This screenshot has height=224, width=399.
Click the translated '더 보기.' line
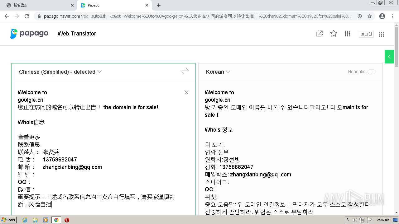tap(215, 145)
